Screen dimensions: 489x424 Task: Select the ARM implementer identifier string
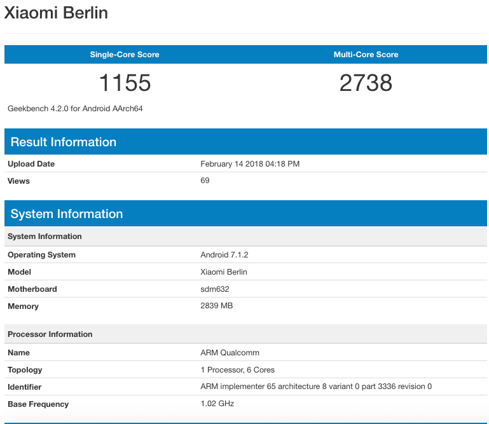tap(316, 386)
